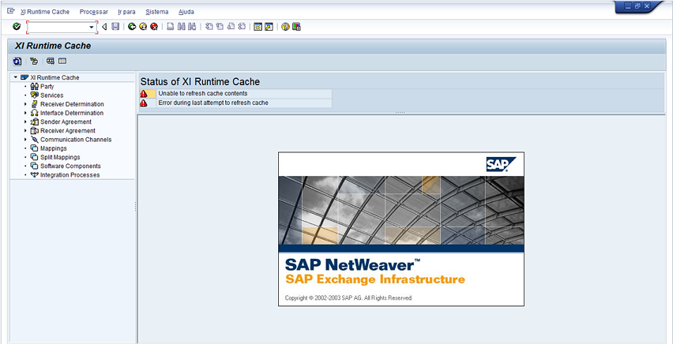Expand the Interface Determination node

pyautogui.click(x=25, y=113)
